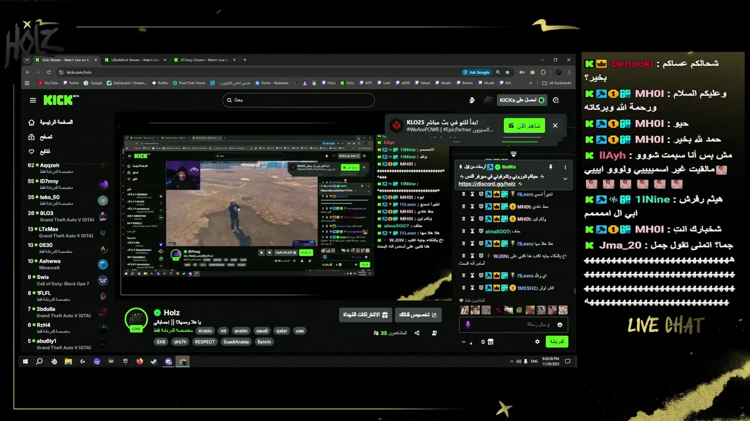Screen dimensions: 750x421
Task: Open the browser extensions puzzle icon
Action: pyautogui.click(x=543, y=72)
